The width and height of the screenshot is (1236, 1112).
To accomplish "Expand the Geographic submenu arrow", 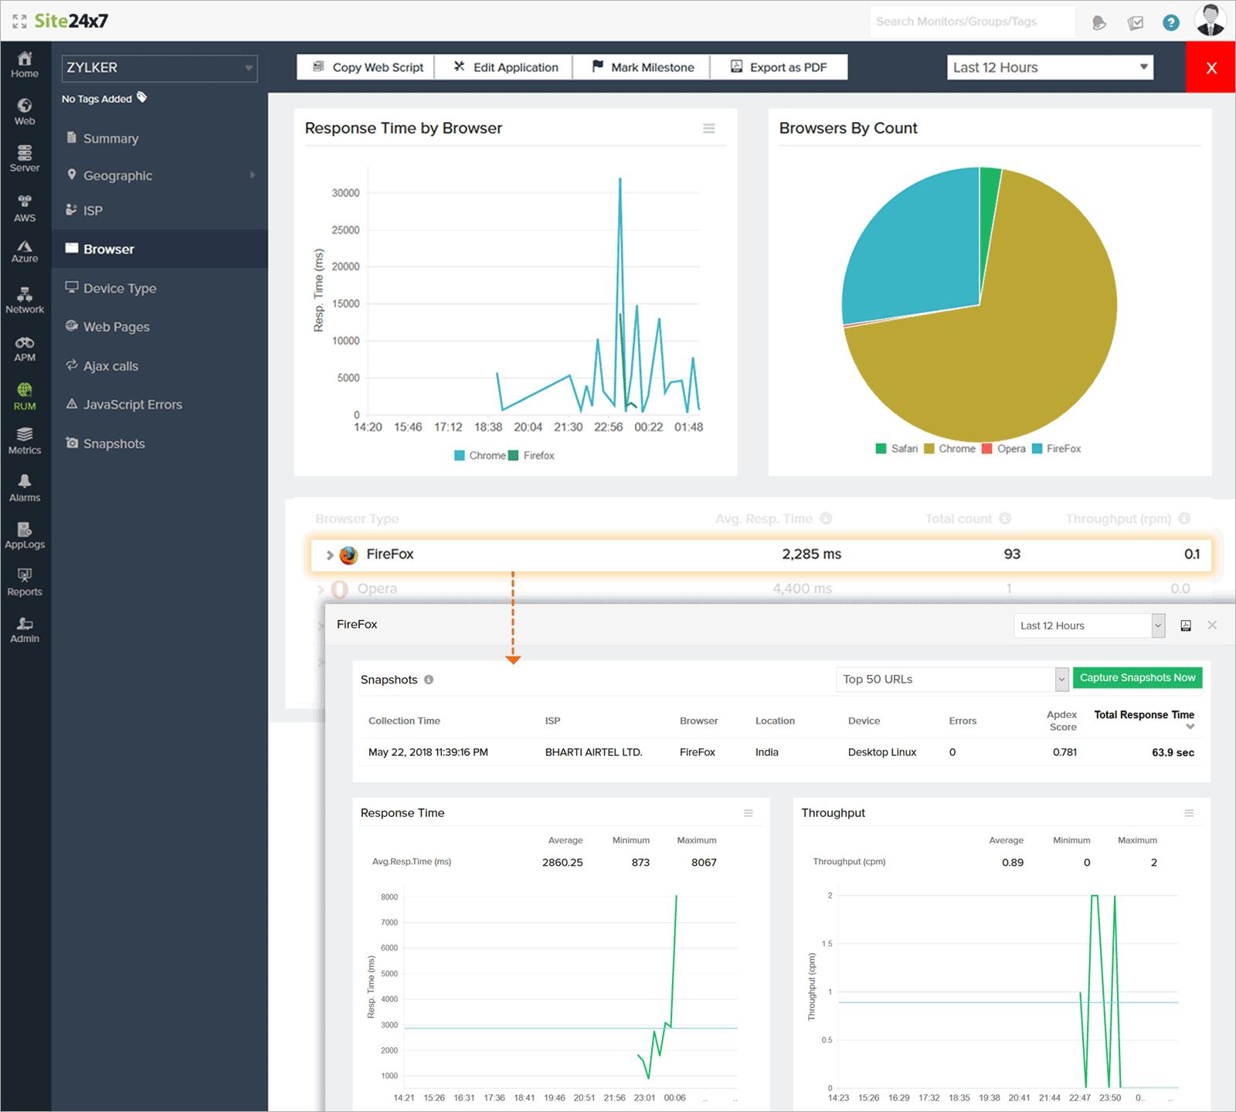I will (253, 175).
